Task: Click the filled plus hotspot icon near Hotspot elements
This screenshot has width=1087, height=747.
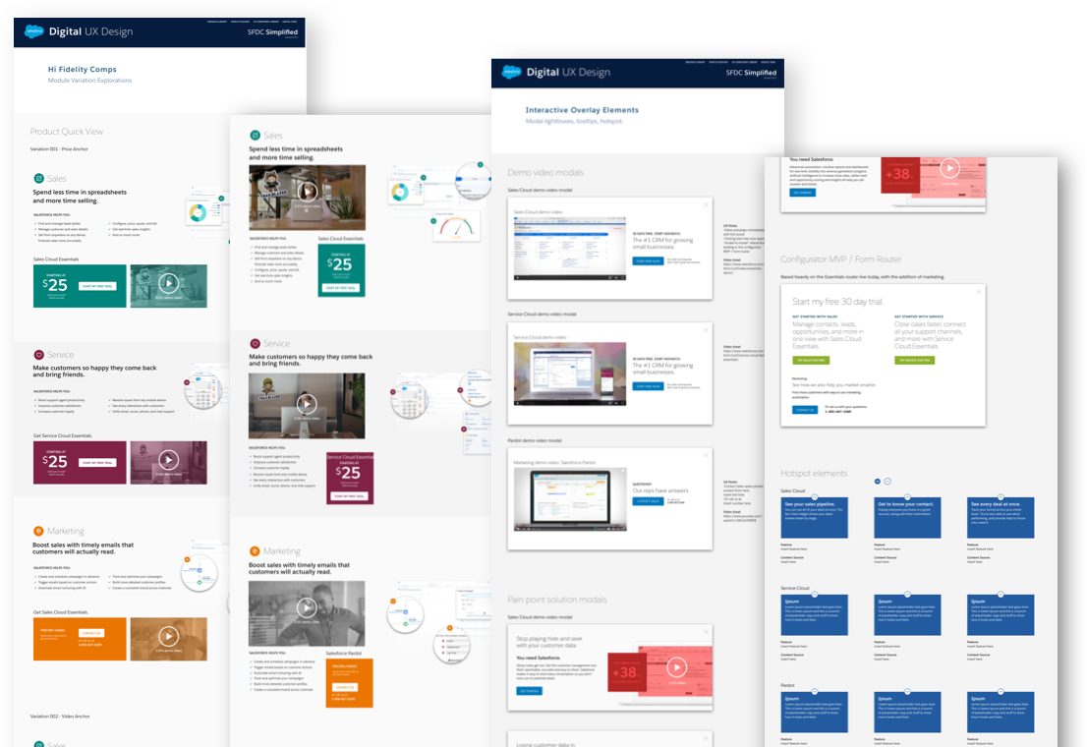Action: click(x=878, y=481)
